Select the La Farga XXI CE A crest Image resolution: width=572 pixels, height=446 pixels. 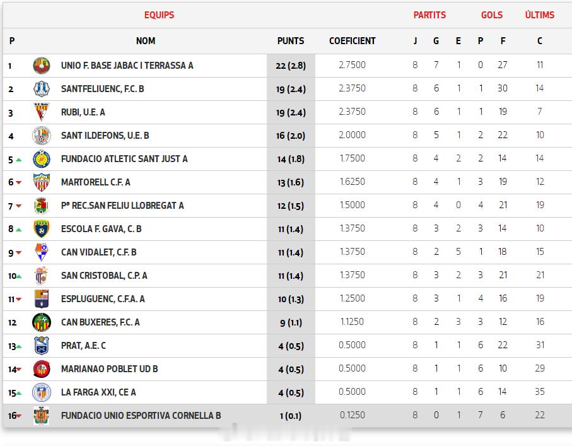(x=41, y=393)
